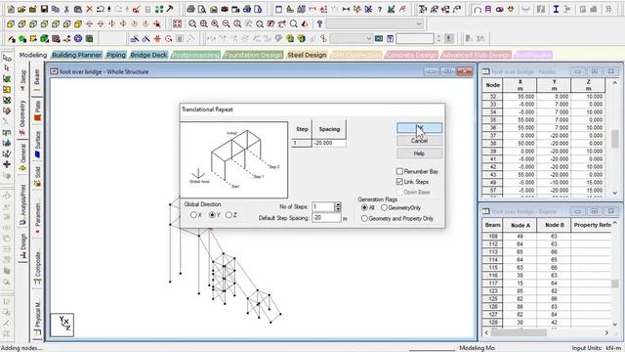Click the arch-shaped icon in top toolbar

[x=478, y=9]
